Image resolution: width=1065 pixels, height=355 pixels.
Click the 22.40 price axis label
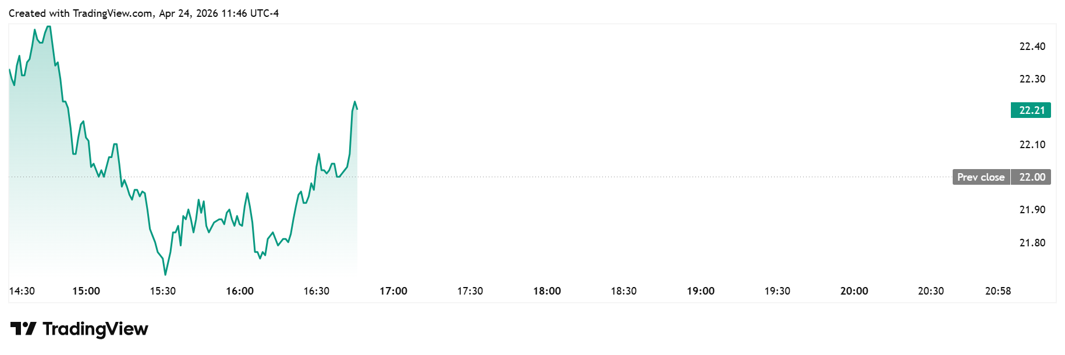coord(1032,46)
